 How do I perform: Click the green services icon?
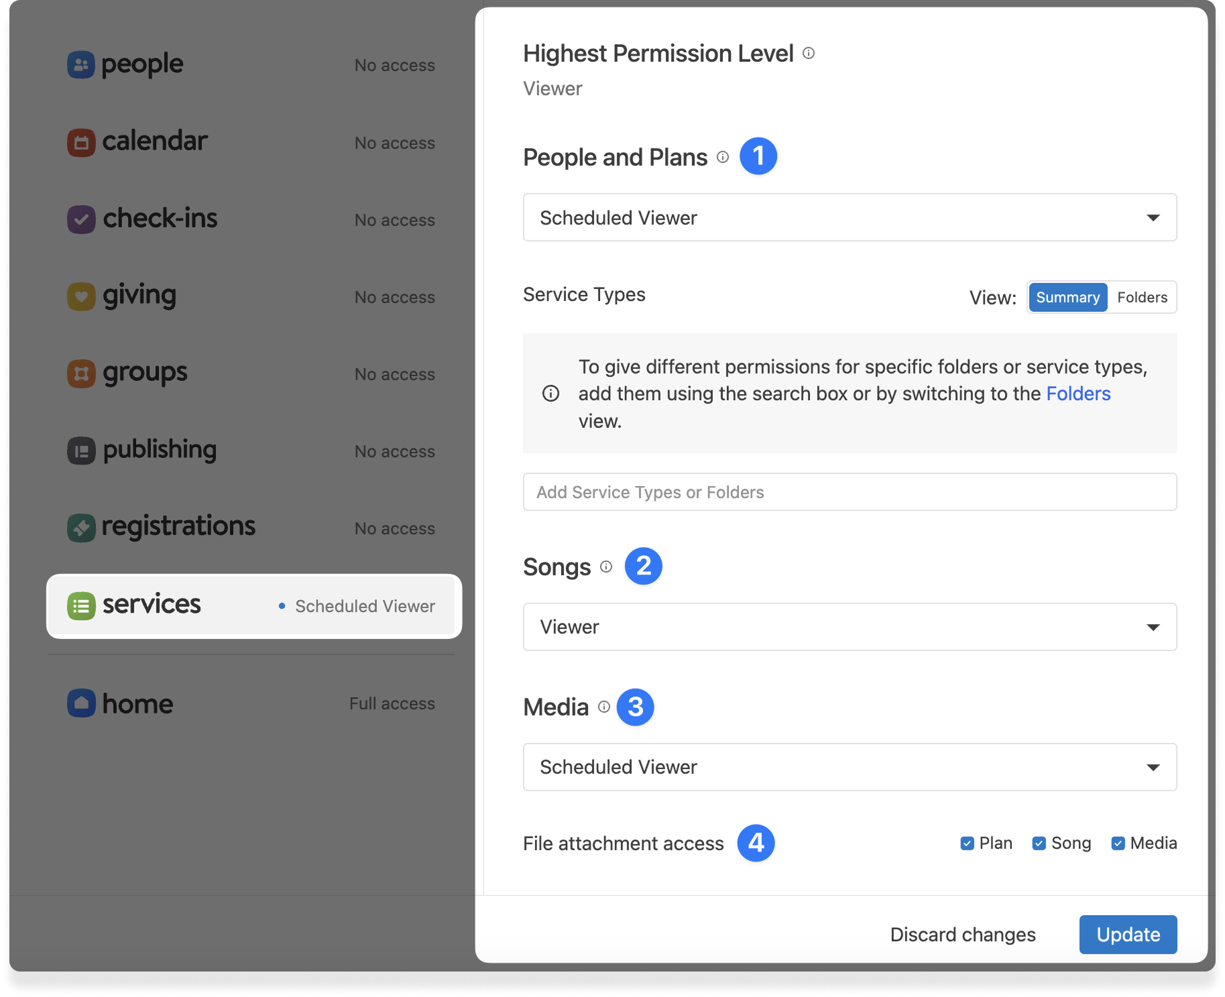[80, 605]
